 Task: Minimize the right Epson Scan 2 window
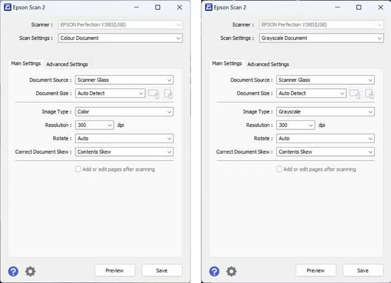(x=337, y=7)
